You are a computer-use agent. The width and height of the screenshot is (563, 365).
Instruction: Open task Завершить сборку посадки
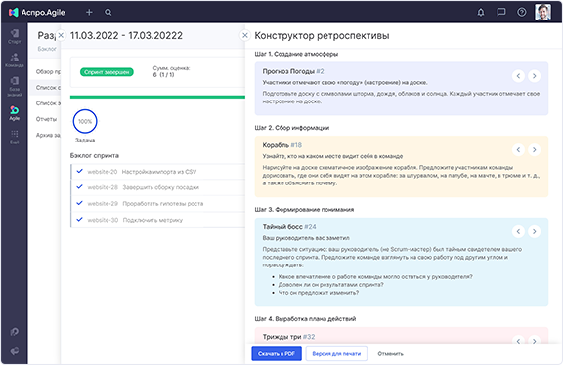point(161,187)
